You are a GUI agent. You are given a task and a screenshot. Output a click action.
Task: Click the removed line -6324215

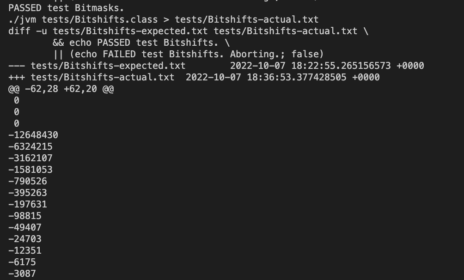coord(31,146)
